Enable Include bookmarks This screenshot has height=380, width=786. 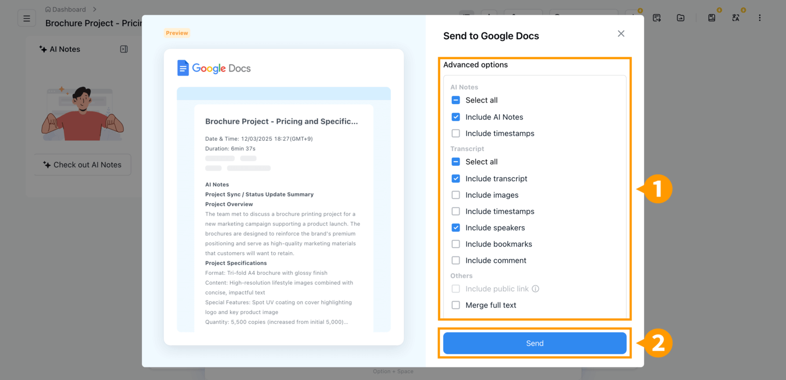tap(455, 244)
